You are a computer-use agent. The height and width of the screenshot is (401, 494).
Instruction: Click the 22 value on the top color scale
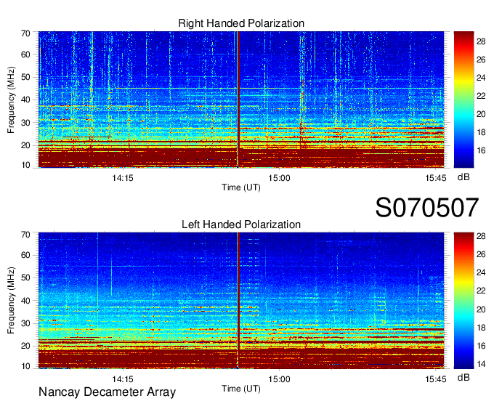[x=481, y=96]
